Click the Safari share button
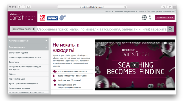This screenshot has width=184, height=101. (x=164, y=7)
